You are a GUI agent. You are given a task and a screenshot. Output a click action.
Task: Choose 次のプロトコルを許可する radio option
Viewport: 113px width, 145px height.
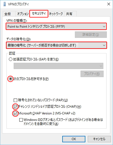click(10, 79)
